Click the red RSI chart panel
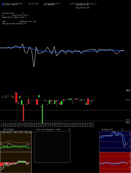The width and height of the screenshot is (131, 173). 115,163
